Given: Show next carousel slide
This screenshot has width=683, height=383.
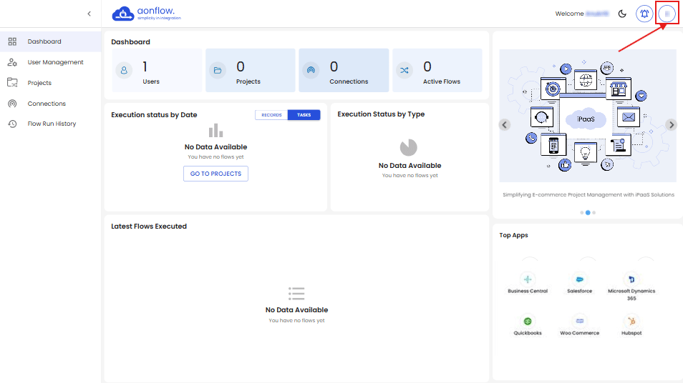Looking at the screenshot, I should click(671, 124).
